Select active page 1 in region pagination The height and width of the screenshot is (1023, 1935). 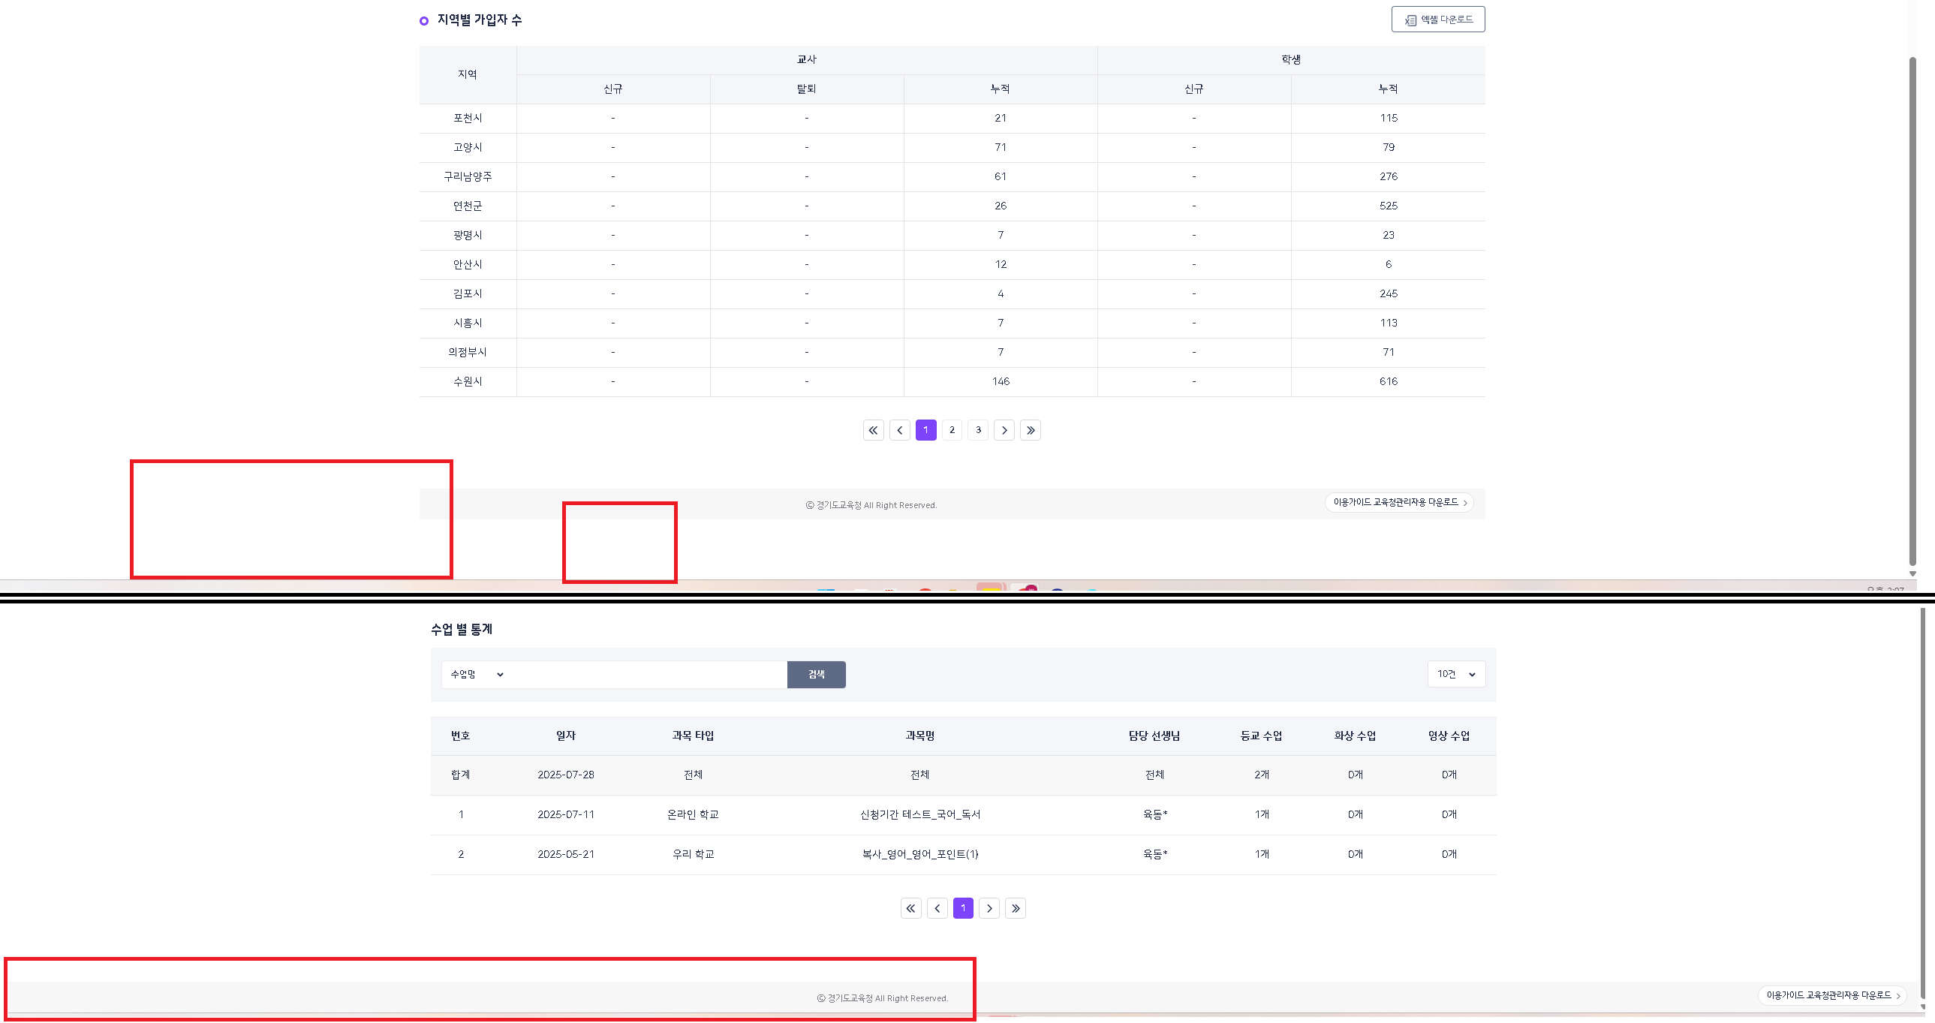[925, 430]
